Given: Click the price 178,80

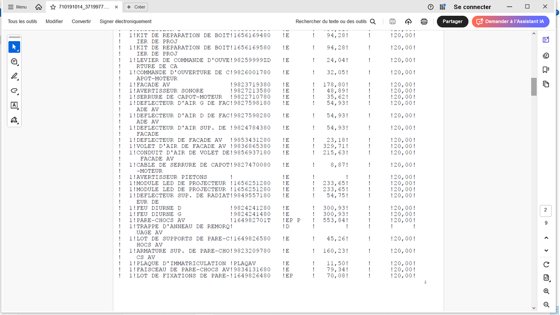Looking at the screenshot, I should (x=334, y=85).
